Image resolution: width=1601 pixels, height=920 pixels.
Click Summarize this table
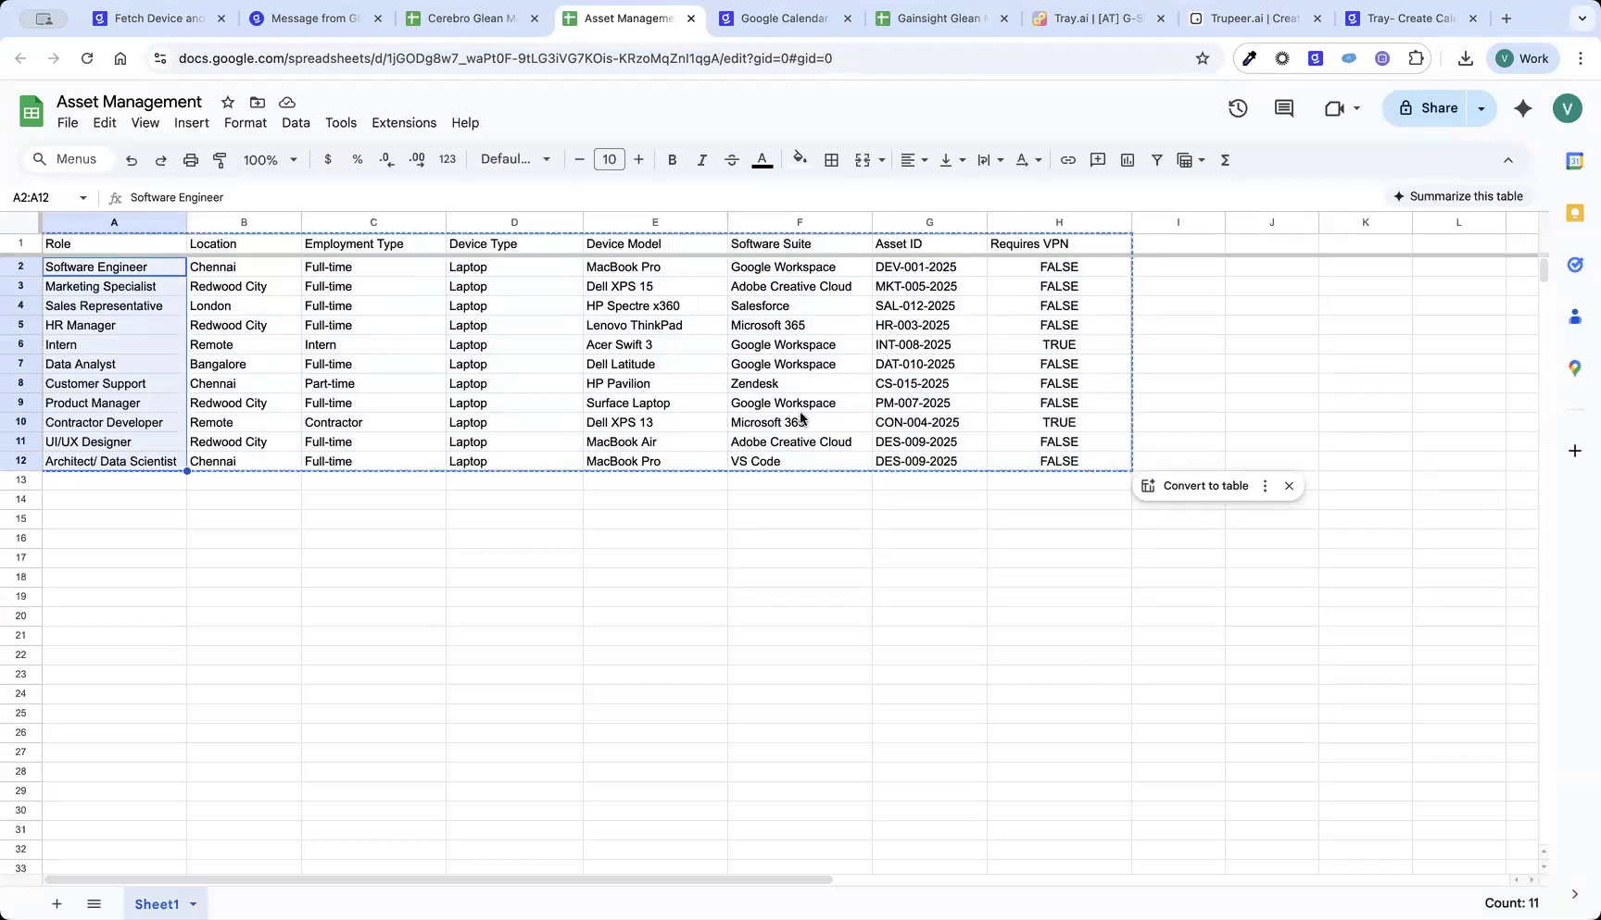click(1458, 196)
